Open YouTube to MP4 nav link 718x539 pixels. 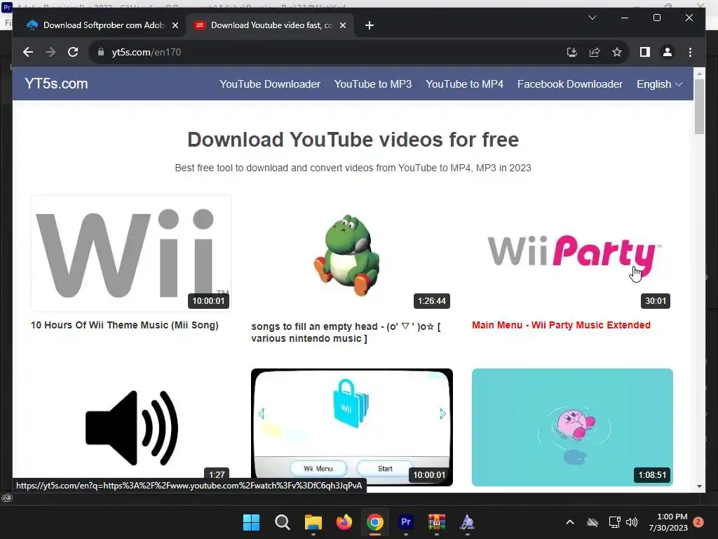pos(464,84)
